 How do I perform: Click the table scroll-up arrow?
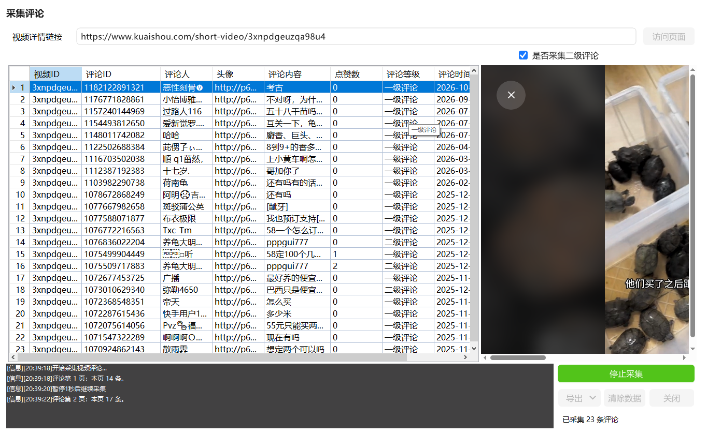pos(474,71)
